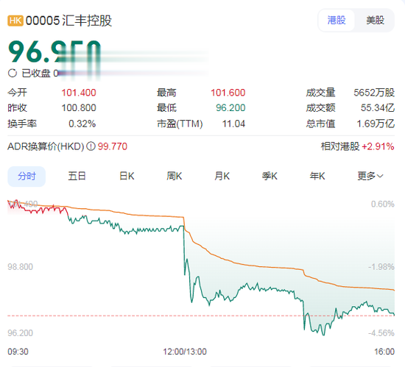405x367 pixels.
Task: Open the 周K chart tab
Action: click(175, 177)
